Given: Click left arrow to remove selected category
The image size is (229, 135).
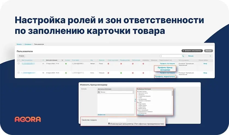Looking at the screenshot, I should coord(135,101).
